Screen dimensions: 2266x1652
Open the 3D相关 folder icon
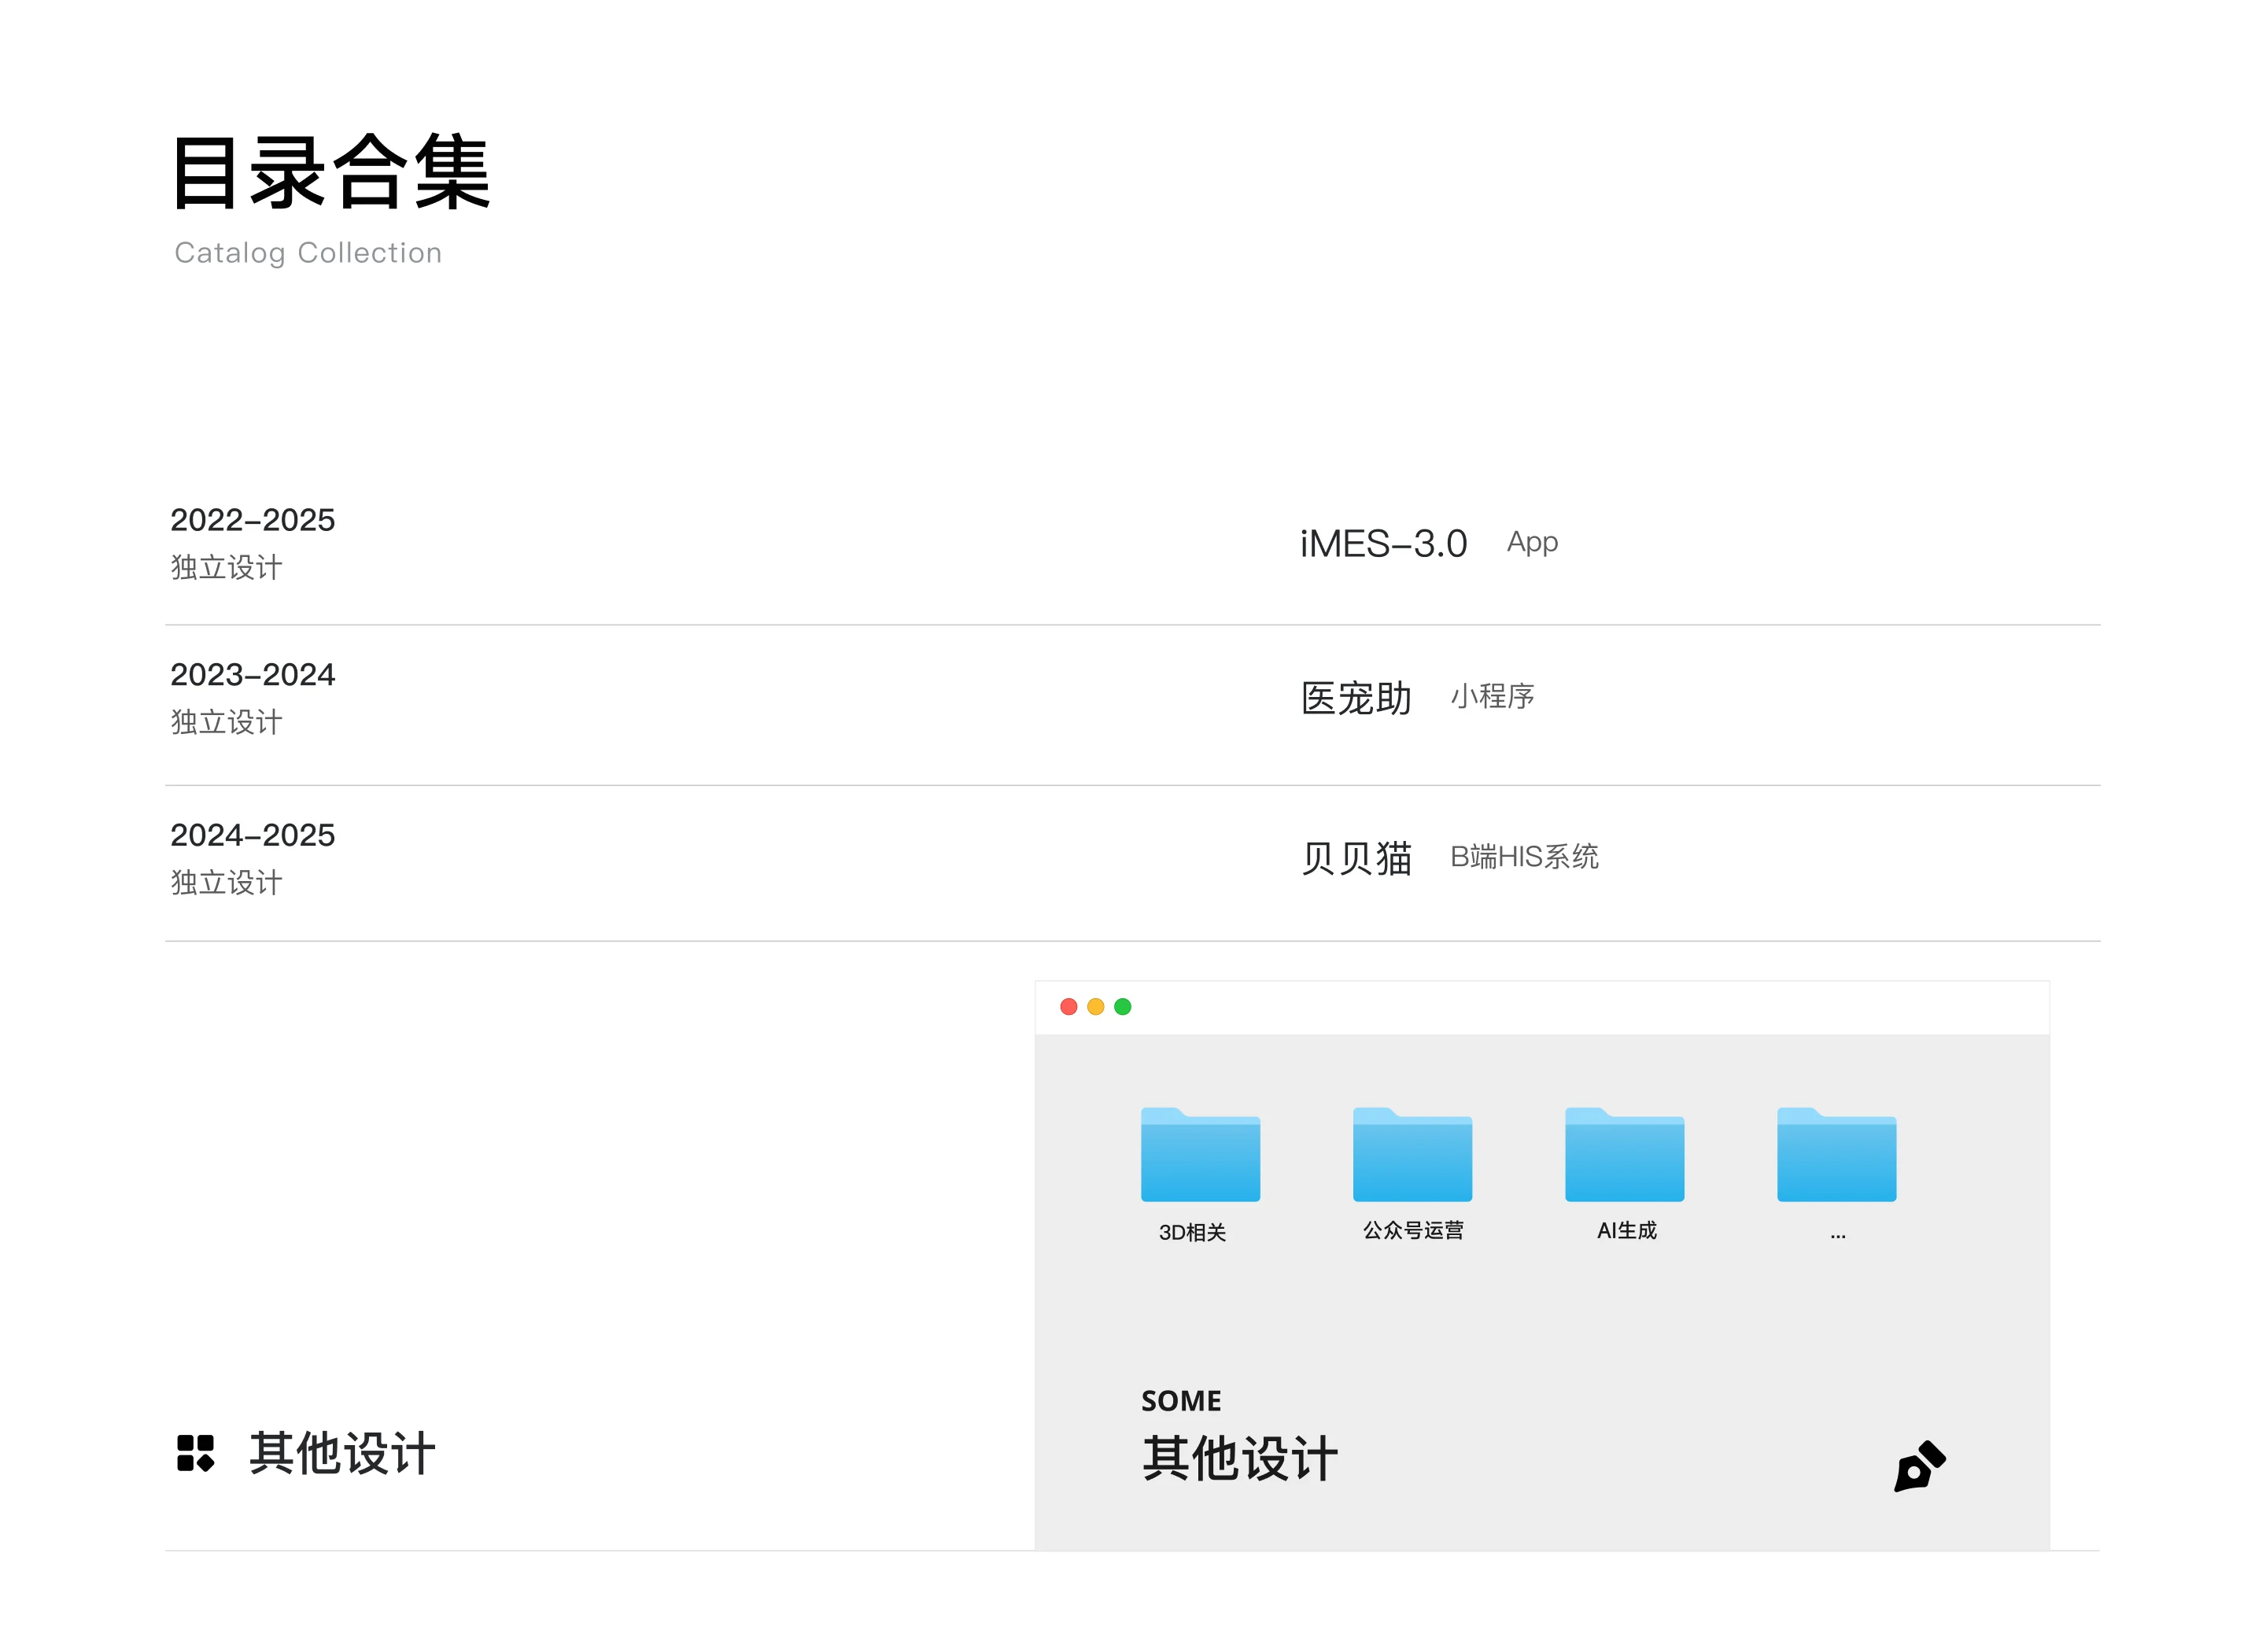click(x=1200, y=1155)
